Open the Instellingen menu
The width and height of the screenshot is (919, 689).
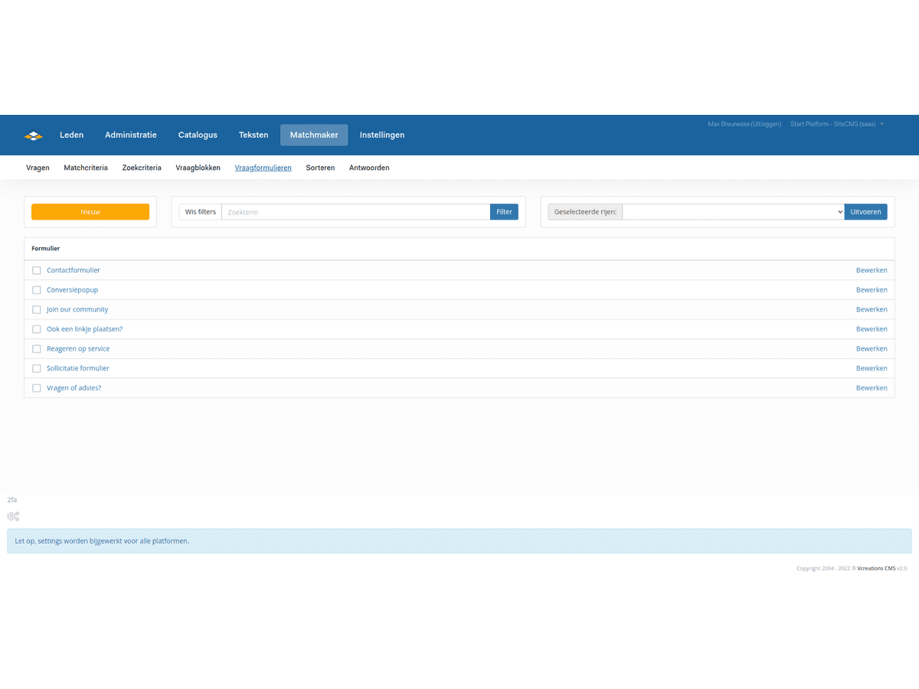[382, 135]
